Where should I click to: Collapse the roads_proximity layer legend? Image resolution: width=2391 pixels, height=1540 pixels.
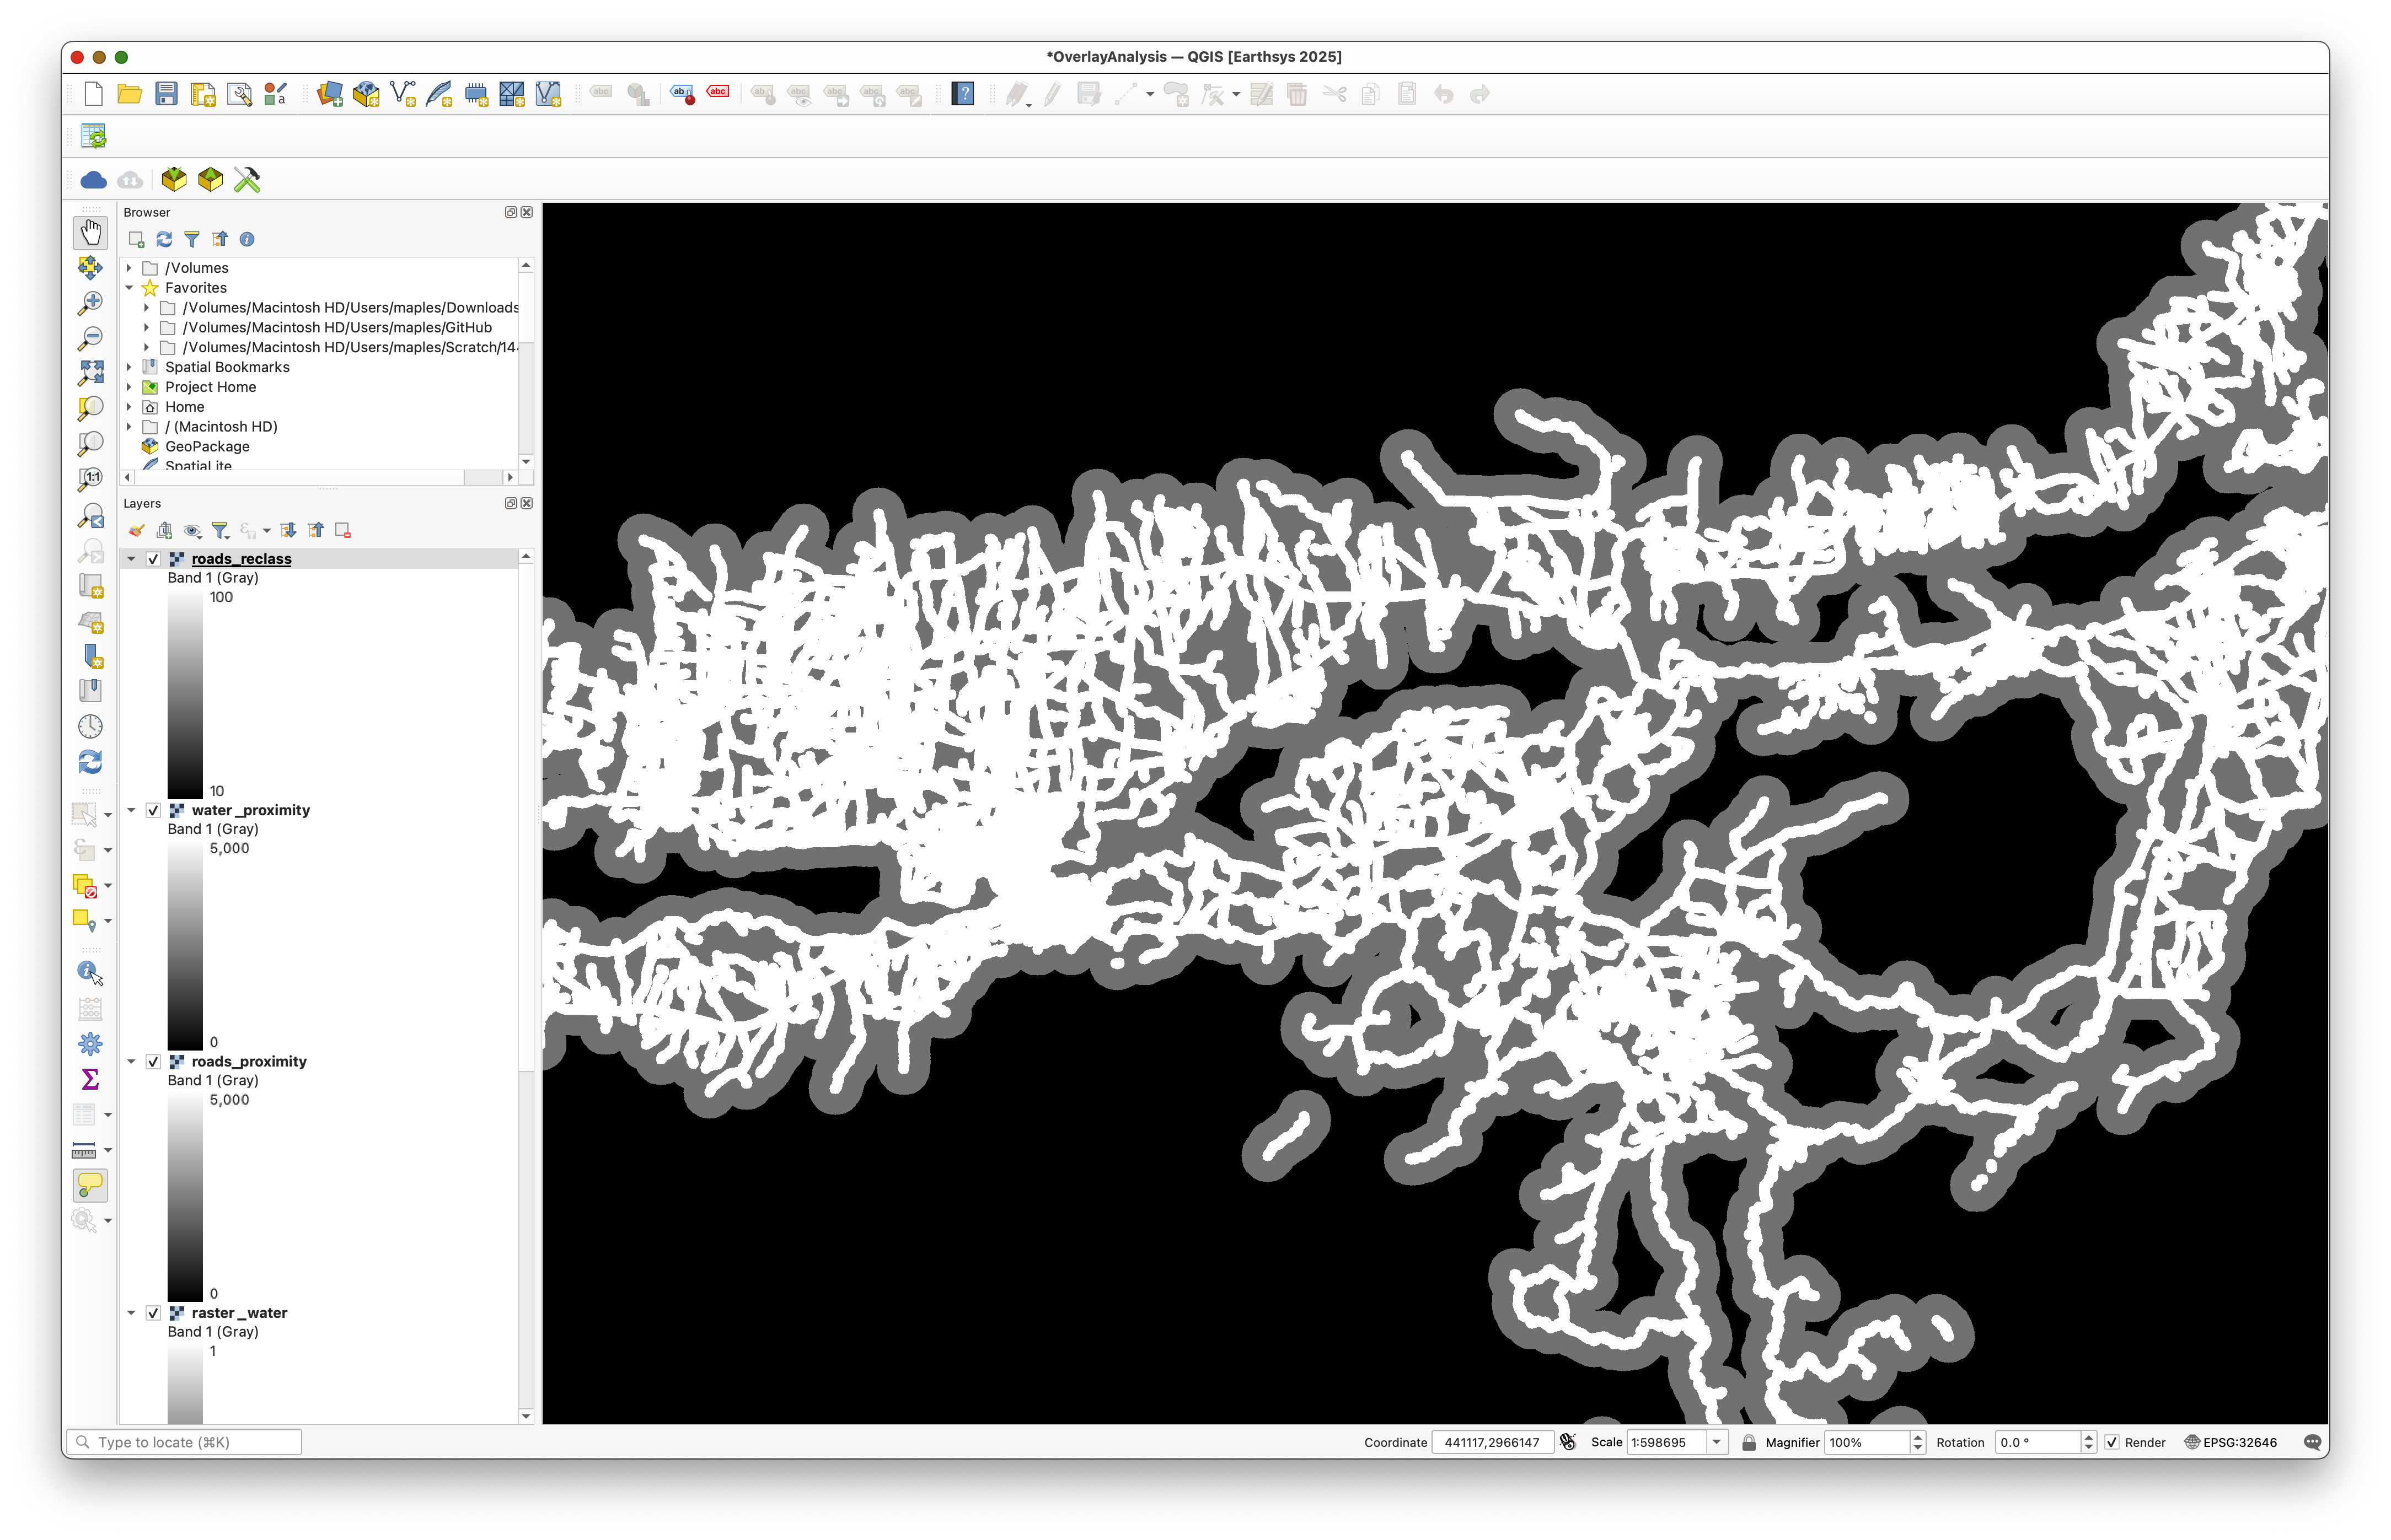(x=131, y=1062)
